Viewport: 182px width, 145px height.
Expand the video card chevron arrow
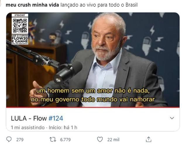[x=172, y=118]
